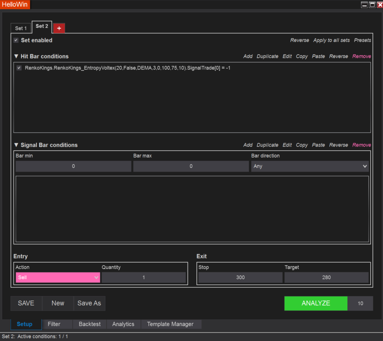Click Remove in Signal Bar conditions
This screenshot has height=341, width=383.
tap(361, 145)
